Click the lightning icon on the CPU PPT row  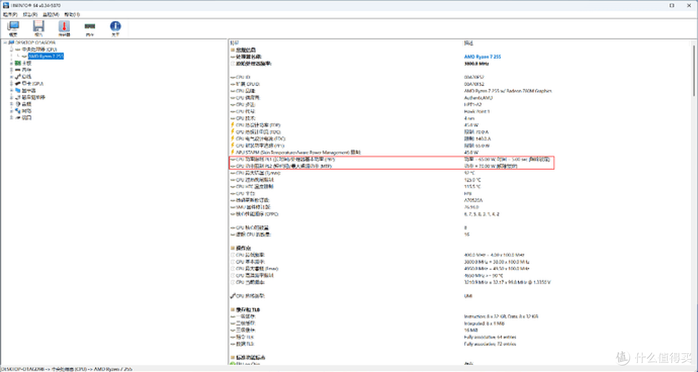[233, 145]
